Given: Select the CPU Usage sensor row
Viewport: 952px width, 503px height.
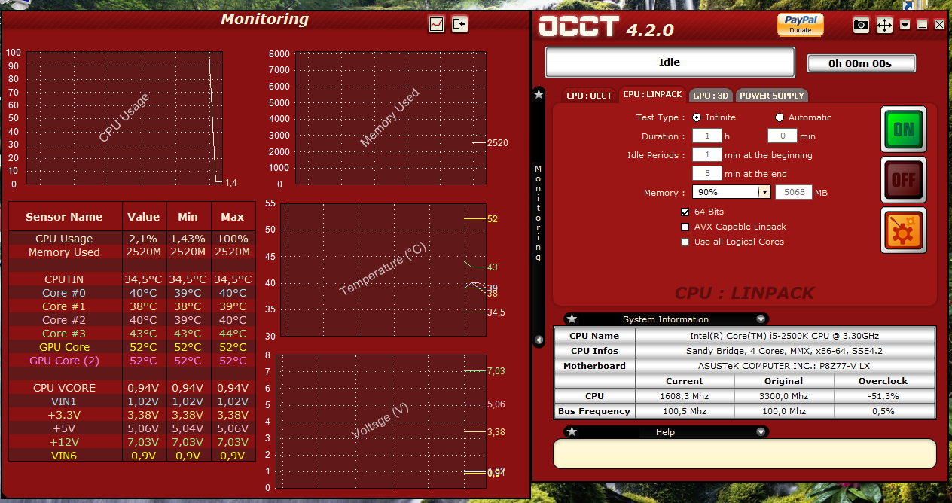Looking at the screenshot, I should [132, 239].
